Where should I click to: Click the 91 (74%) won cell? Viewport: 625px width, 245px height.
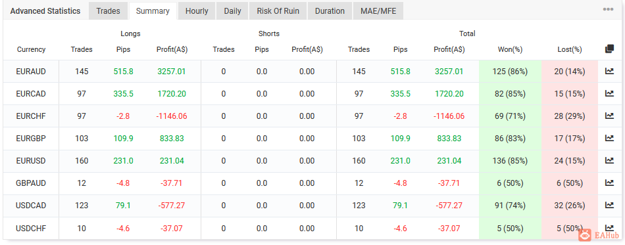(511, 205)
